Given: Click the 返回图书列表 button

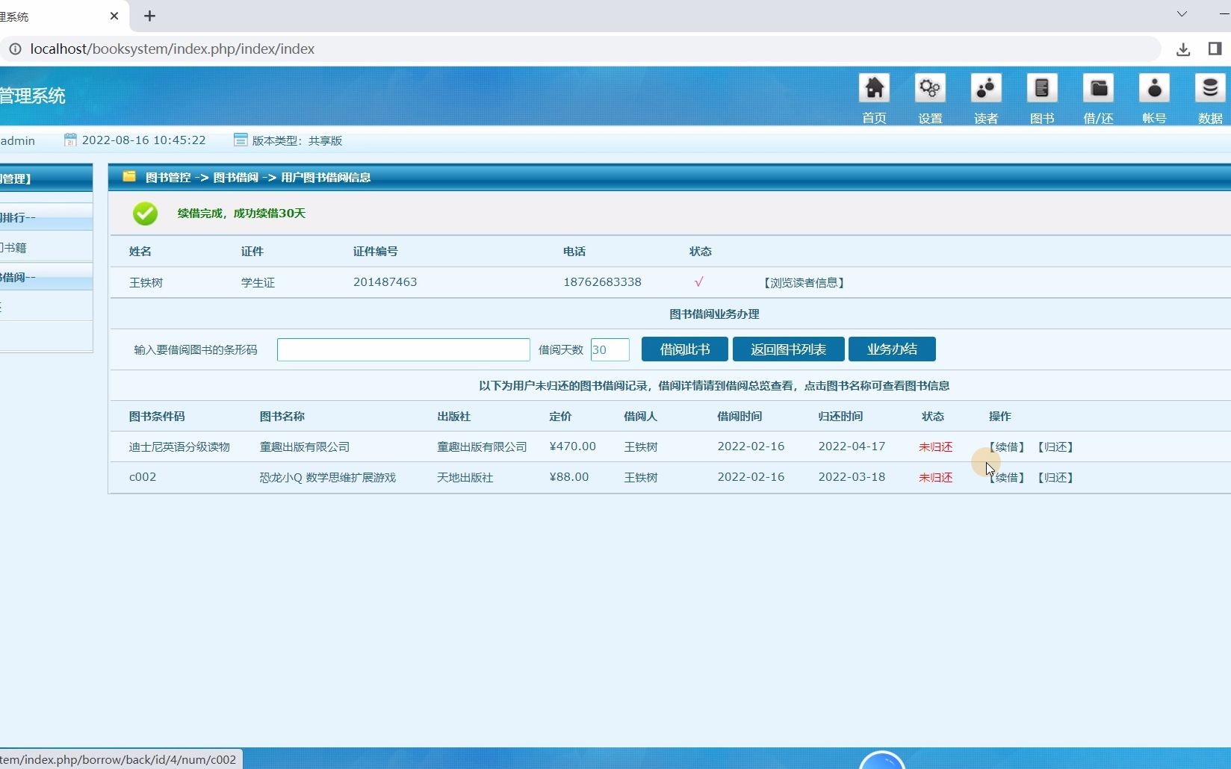Looking at the screenshot, I should point(787,349).
